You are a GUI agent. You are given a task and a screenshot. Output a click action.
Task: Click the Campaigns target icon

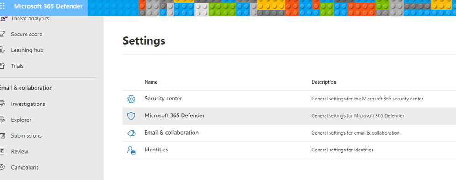pos(2,167)
